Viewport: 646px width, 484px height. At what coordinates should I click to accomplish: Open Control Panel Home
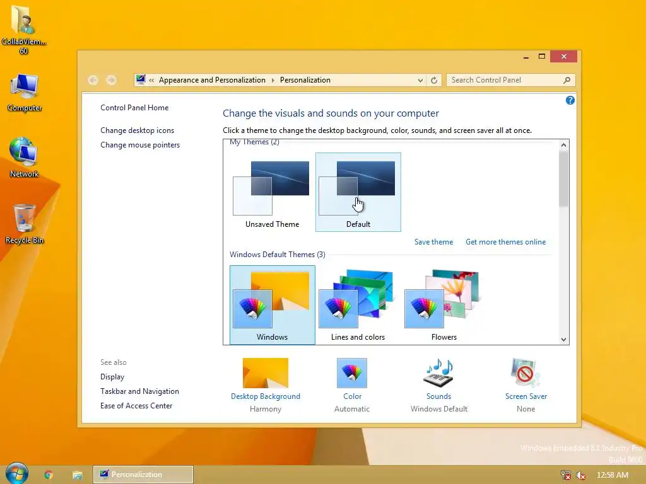click(134, 107)
